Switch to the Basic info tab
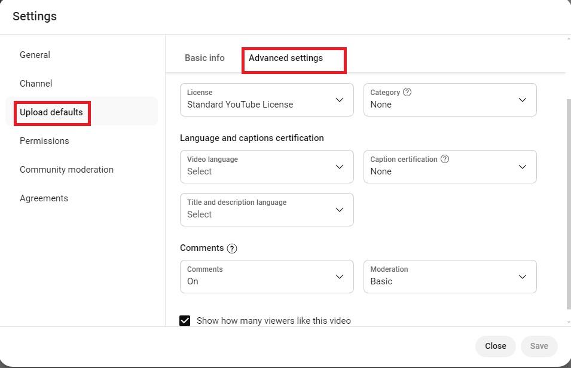 point(204,58)
